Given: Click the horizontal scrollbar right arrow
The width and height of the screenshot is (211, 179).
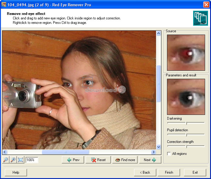Looking at the screenshot, I should point(153,152).
